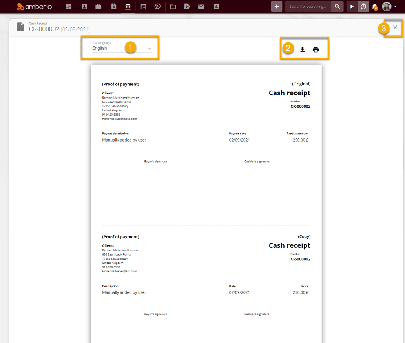
Task: Open the Dashboard module icon
Action: tap(69, 7)
